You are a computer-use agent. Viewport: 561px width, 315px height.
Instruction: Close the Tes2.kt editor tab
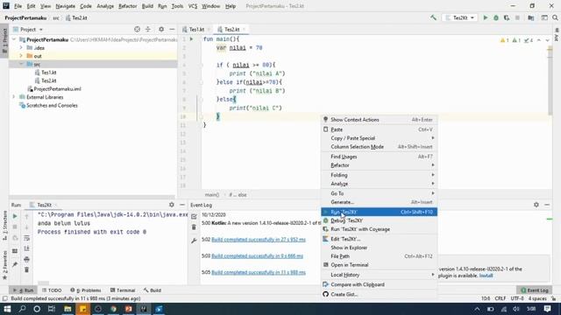[245, 29]
